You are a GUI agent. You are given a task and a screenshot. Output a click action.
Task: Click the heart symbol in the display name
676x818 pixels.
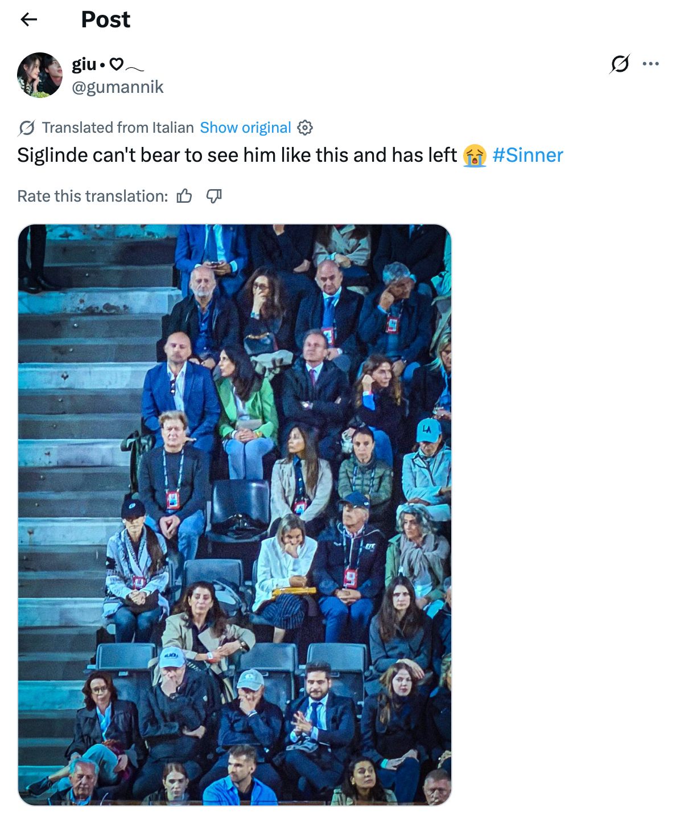(x=116, y=64)
